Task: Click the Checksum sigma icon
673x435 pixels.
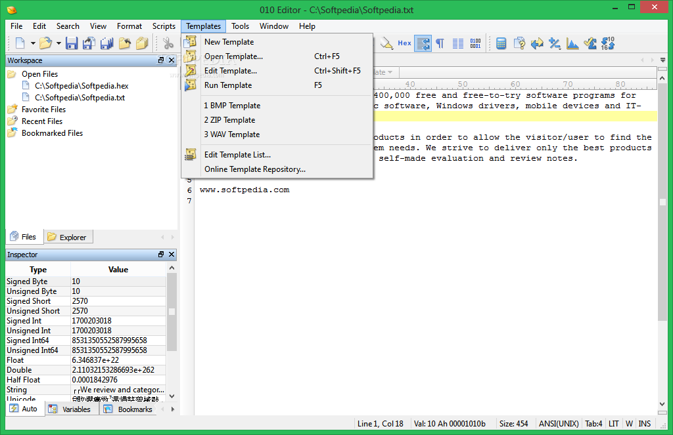Action: (x=590, y=43)
